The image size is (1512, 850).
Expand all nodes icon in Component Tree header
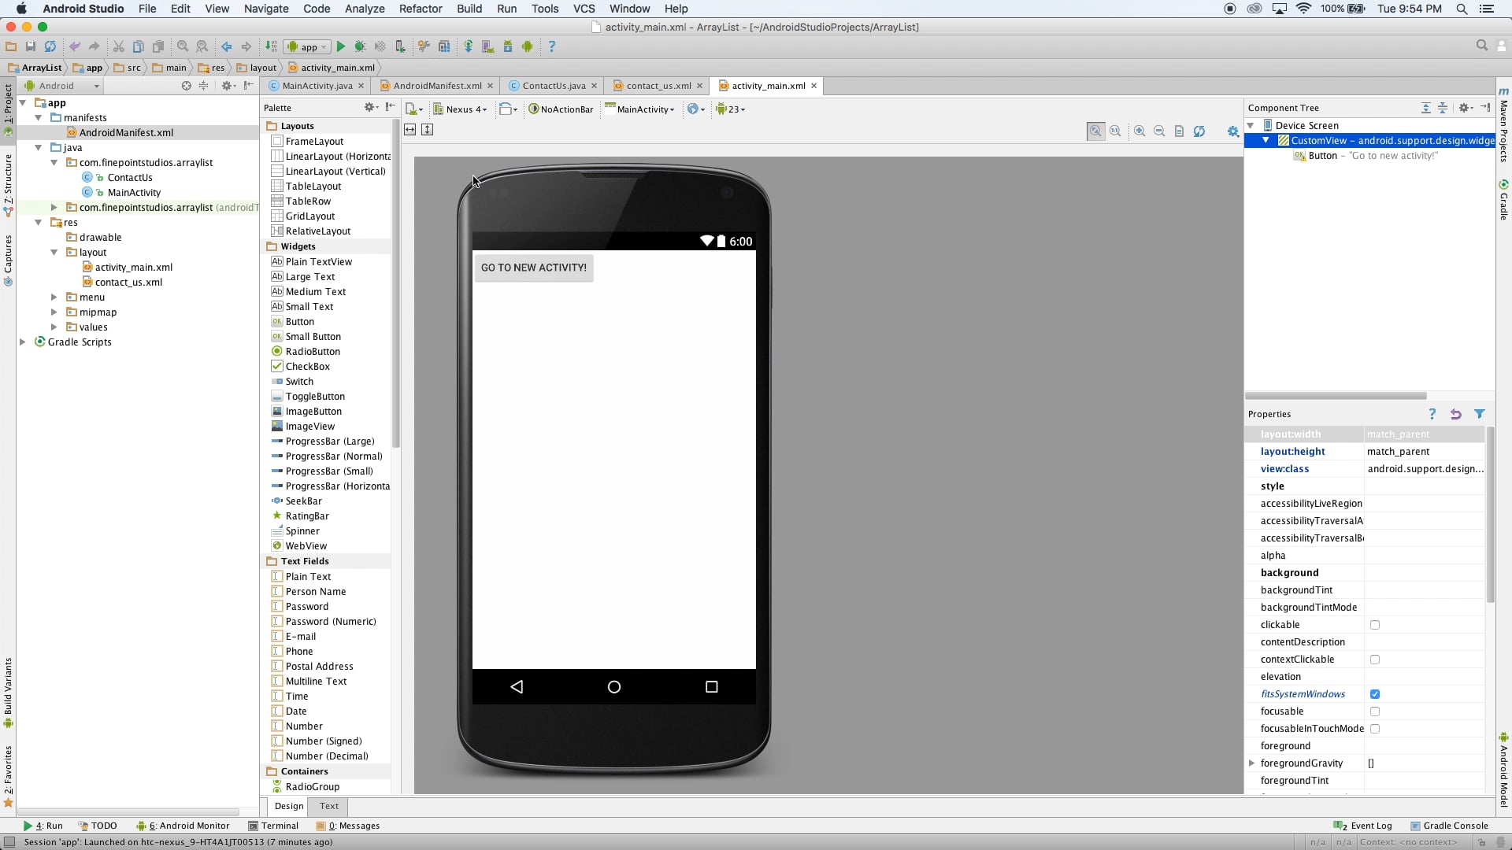pyautogui.click(x=1425, y=107)
